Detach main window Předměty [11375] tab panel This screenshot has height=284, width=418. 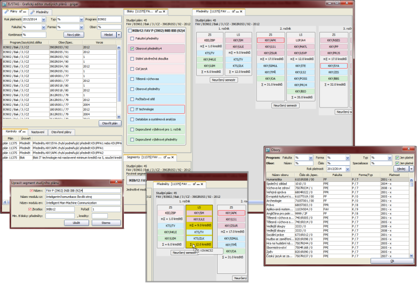[234, 12]
